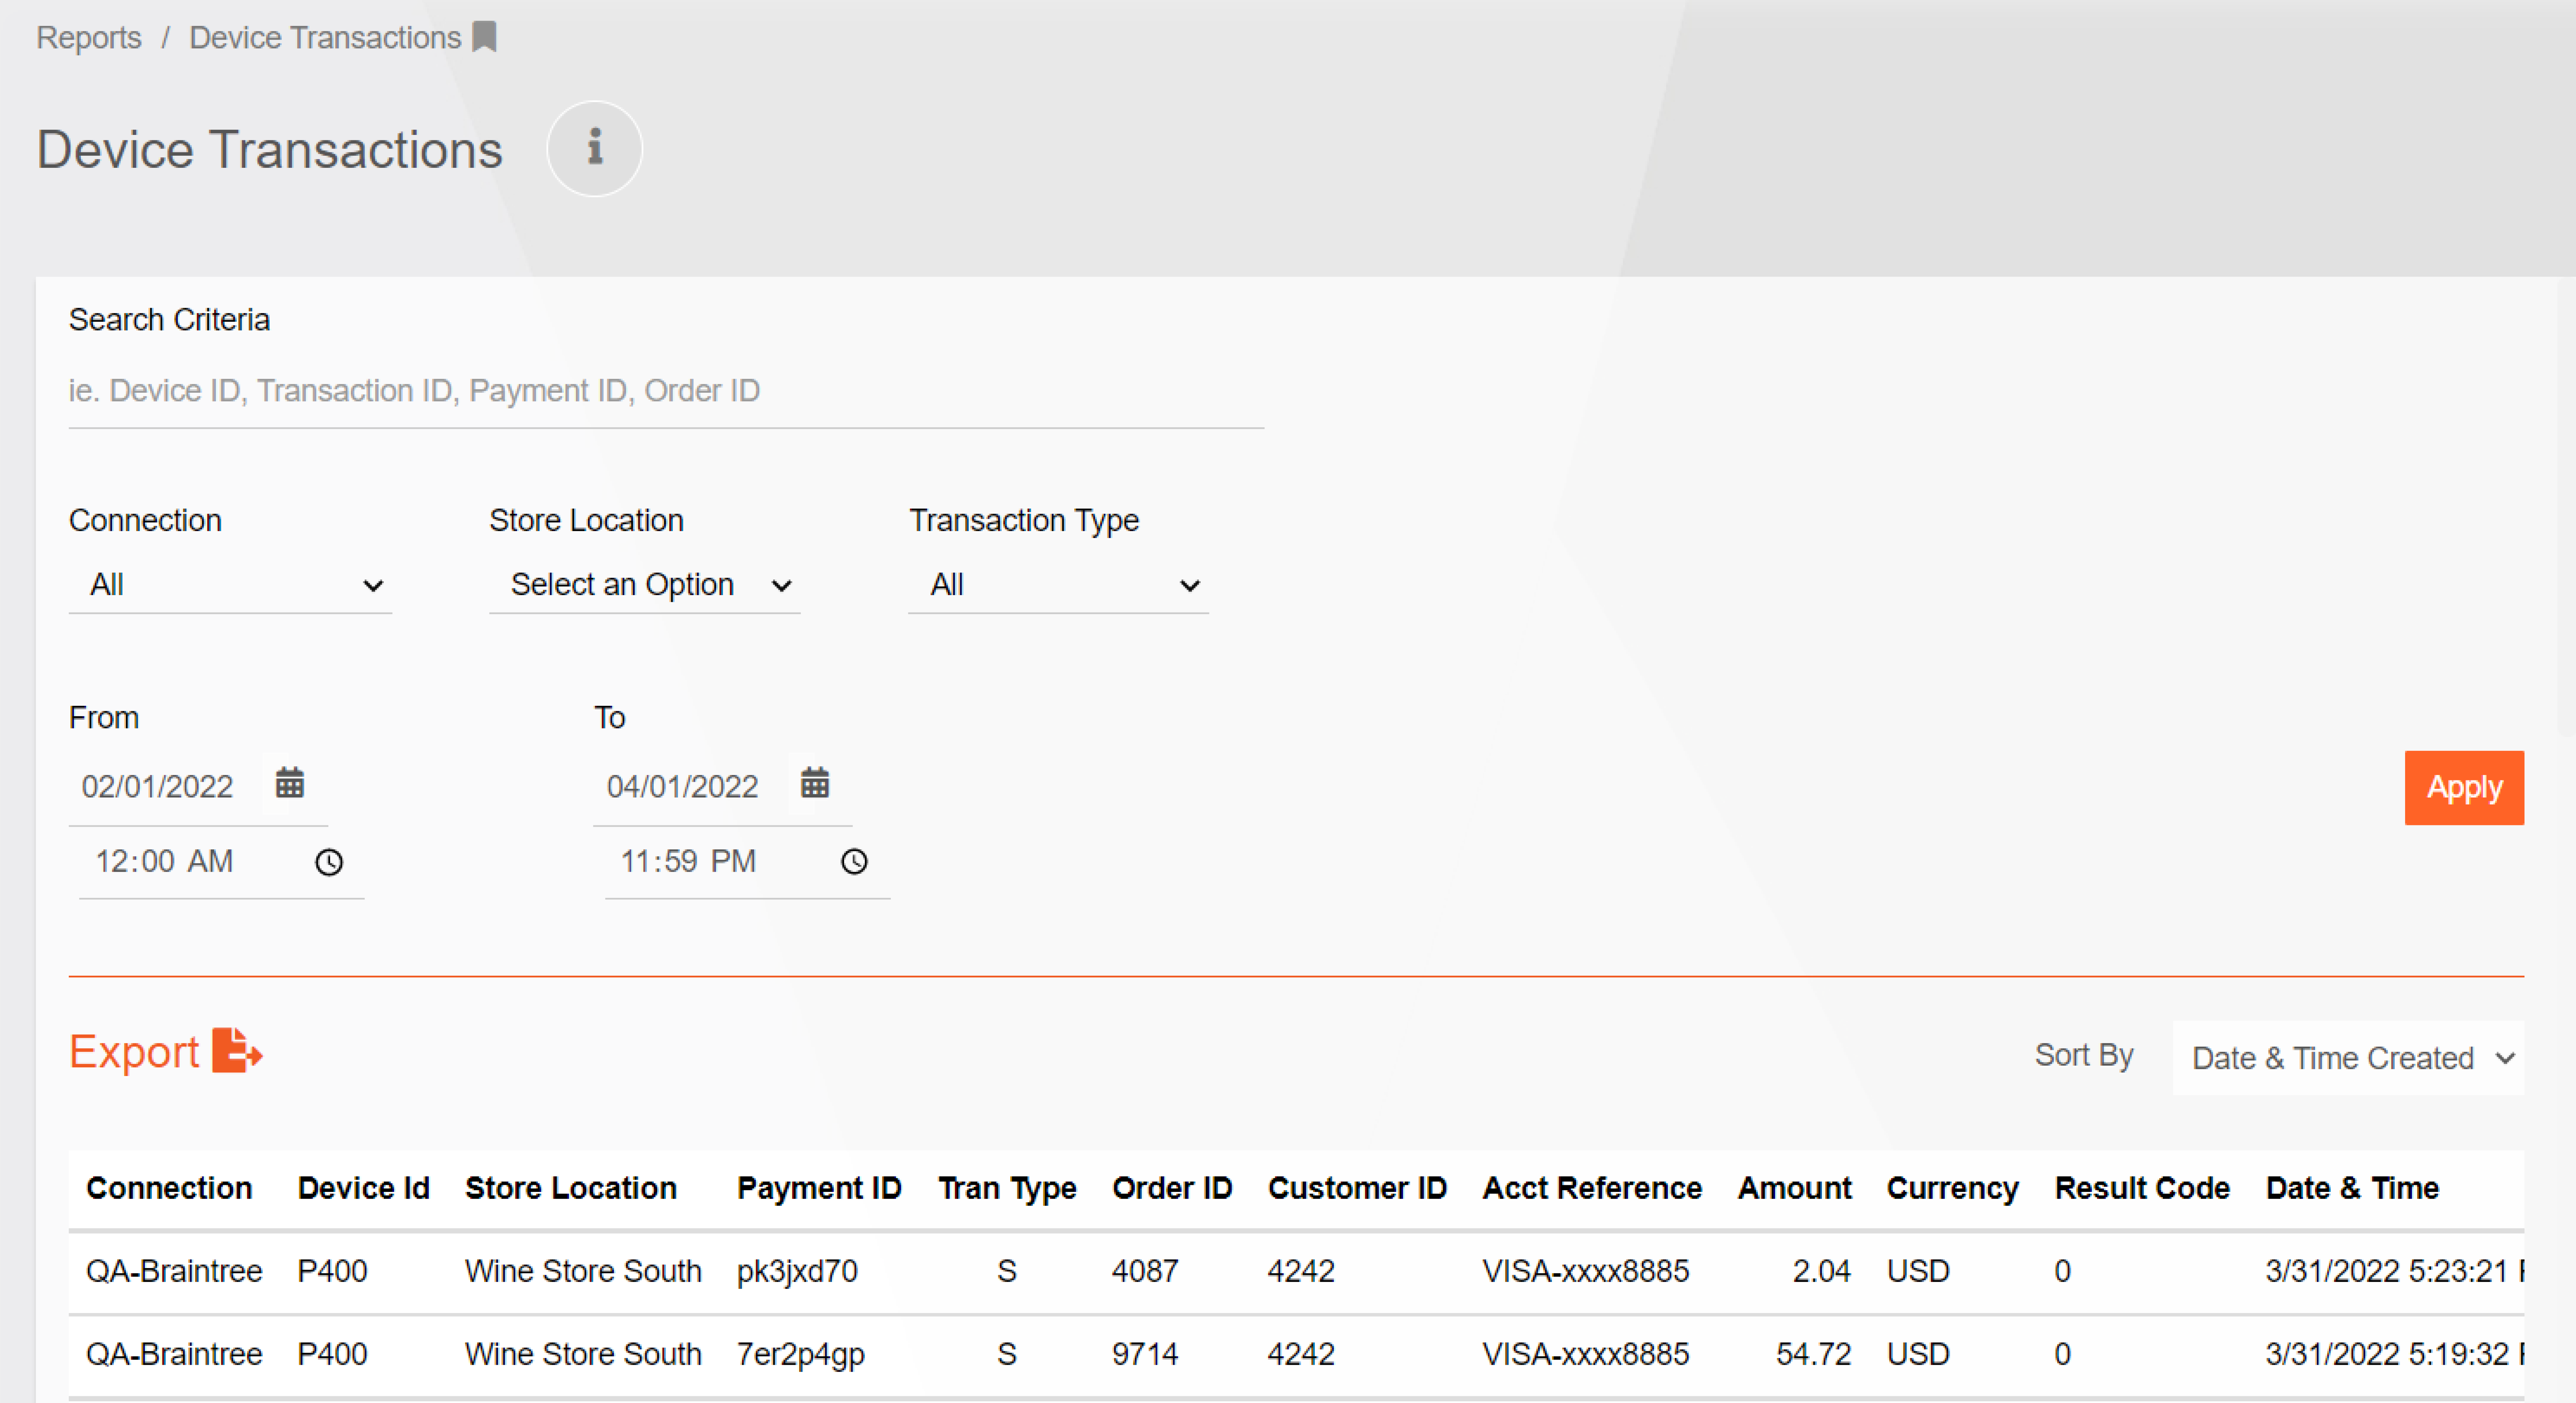Click the From date field 02/01/2022
The width and height of the screenshot is (2576, 1403).
tap(158, 786)
